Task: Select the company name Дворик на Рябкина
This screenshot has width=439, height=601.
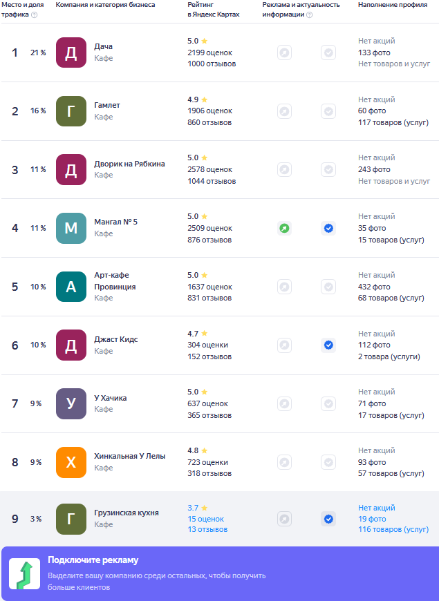Action: pos(130,164)
